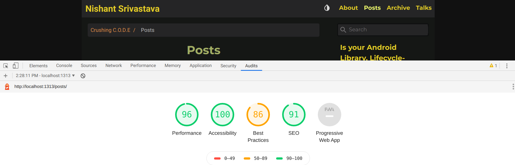
Task: Open the Lighthouse report options menu
Action: click(x=513, y=87)
